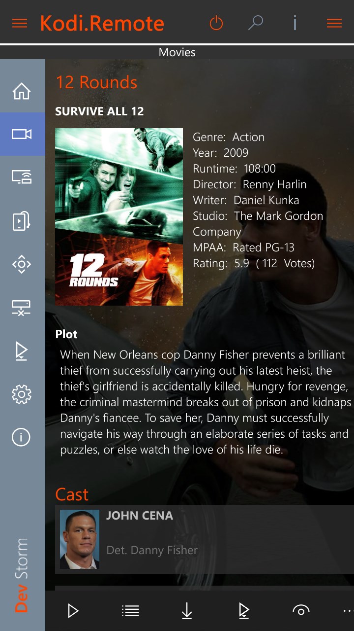Image resolution: width=354 pixels, height=631 pixels.
Task: Click the info "i" icon in header
Action: 295,23
